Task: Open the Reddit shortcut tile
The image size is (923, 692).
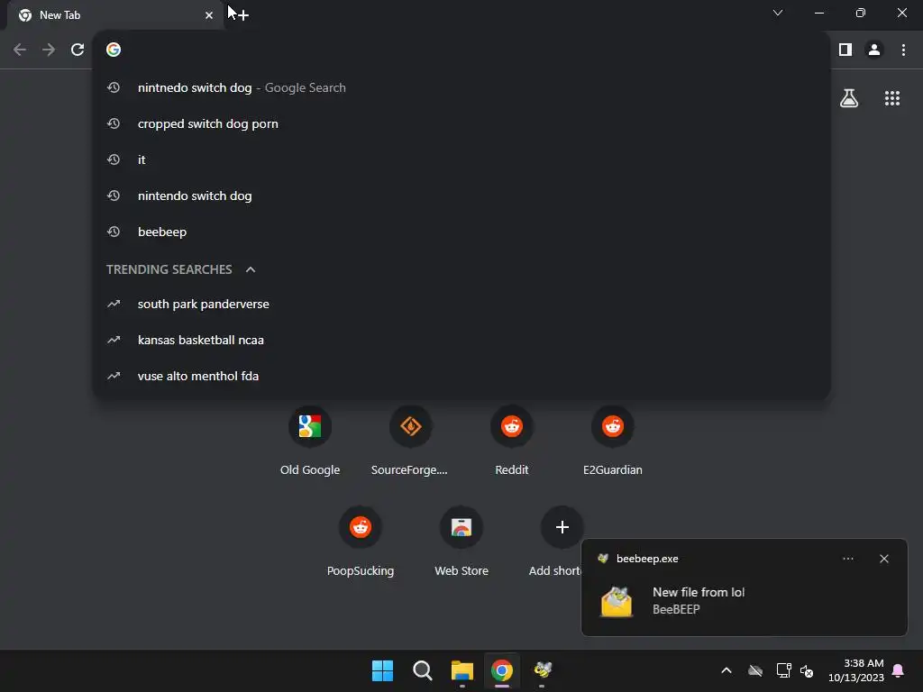Action: coord(512,440)
